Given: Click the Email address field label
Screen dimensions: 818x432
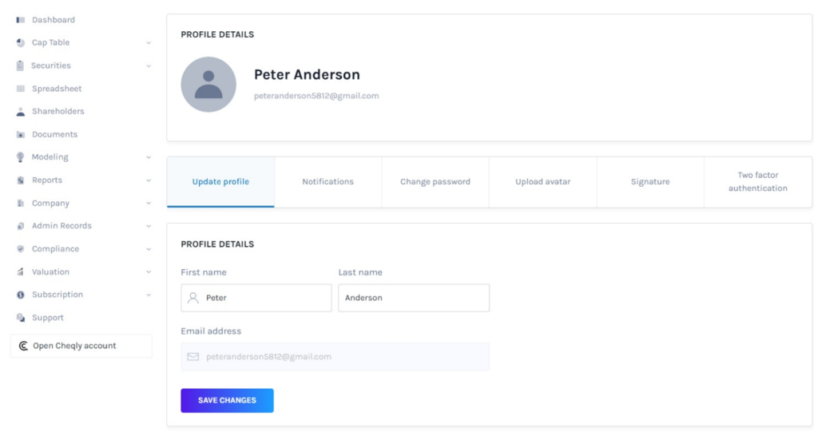Looking at the screenshot, I should 211,331.
